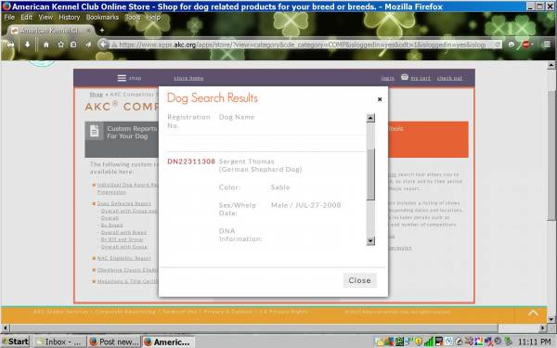Open the downloads arrow icon
This screenshot has height=348, width=557.
[27, 45]
